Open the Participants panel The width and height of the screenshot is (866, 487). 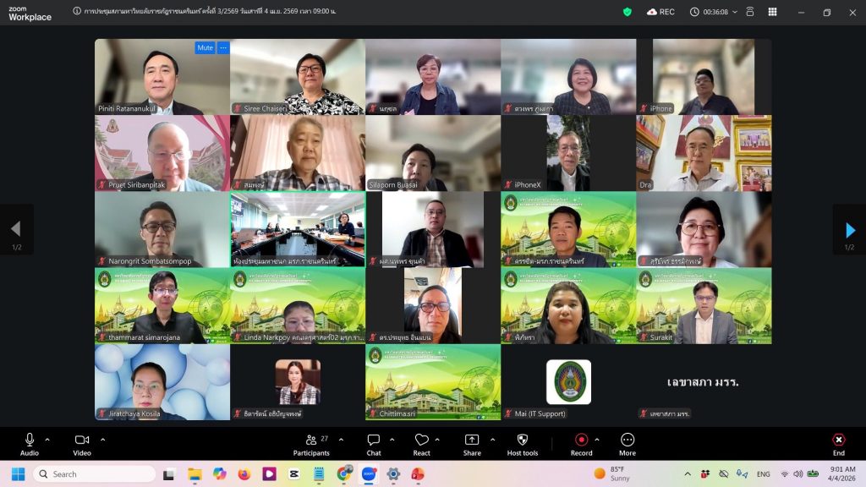click(311, 443)
